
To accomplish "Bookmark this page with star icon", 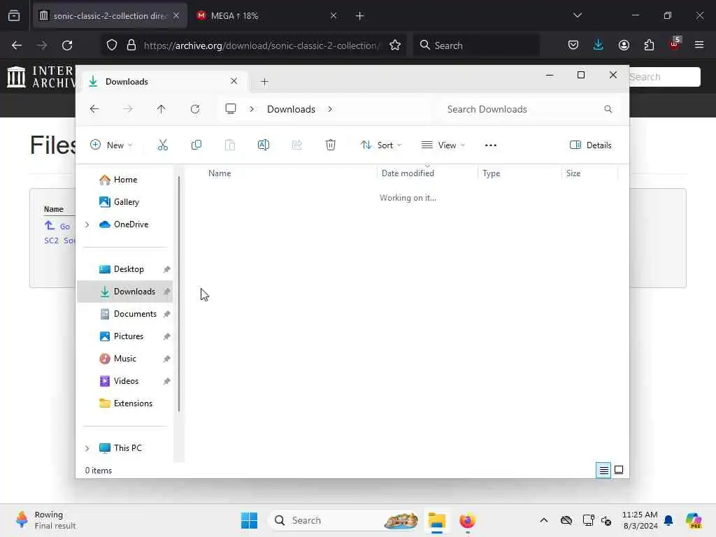I will click(395, 45).
